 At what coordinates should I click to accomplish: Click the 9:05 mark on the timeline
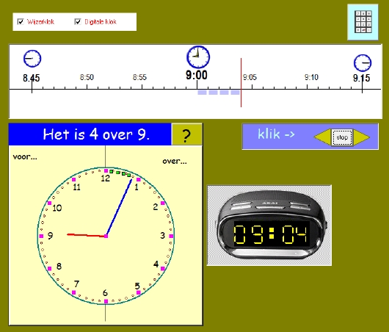click(250, 77)
